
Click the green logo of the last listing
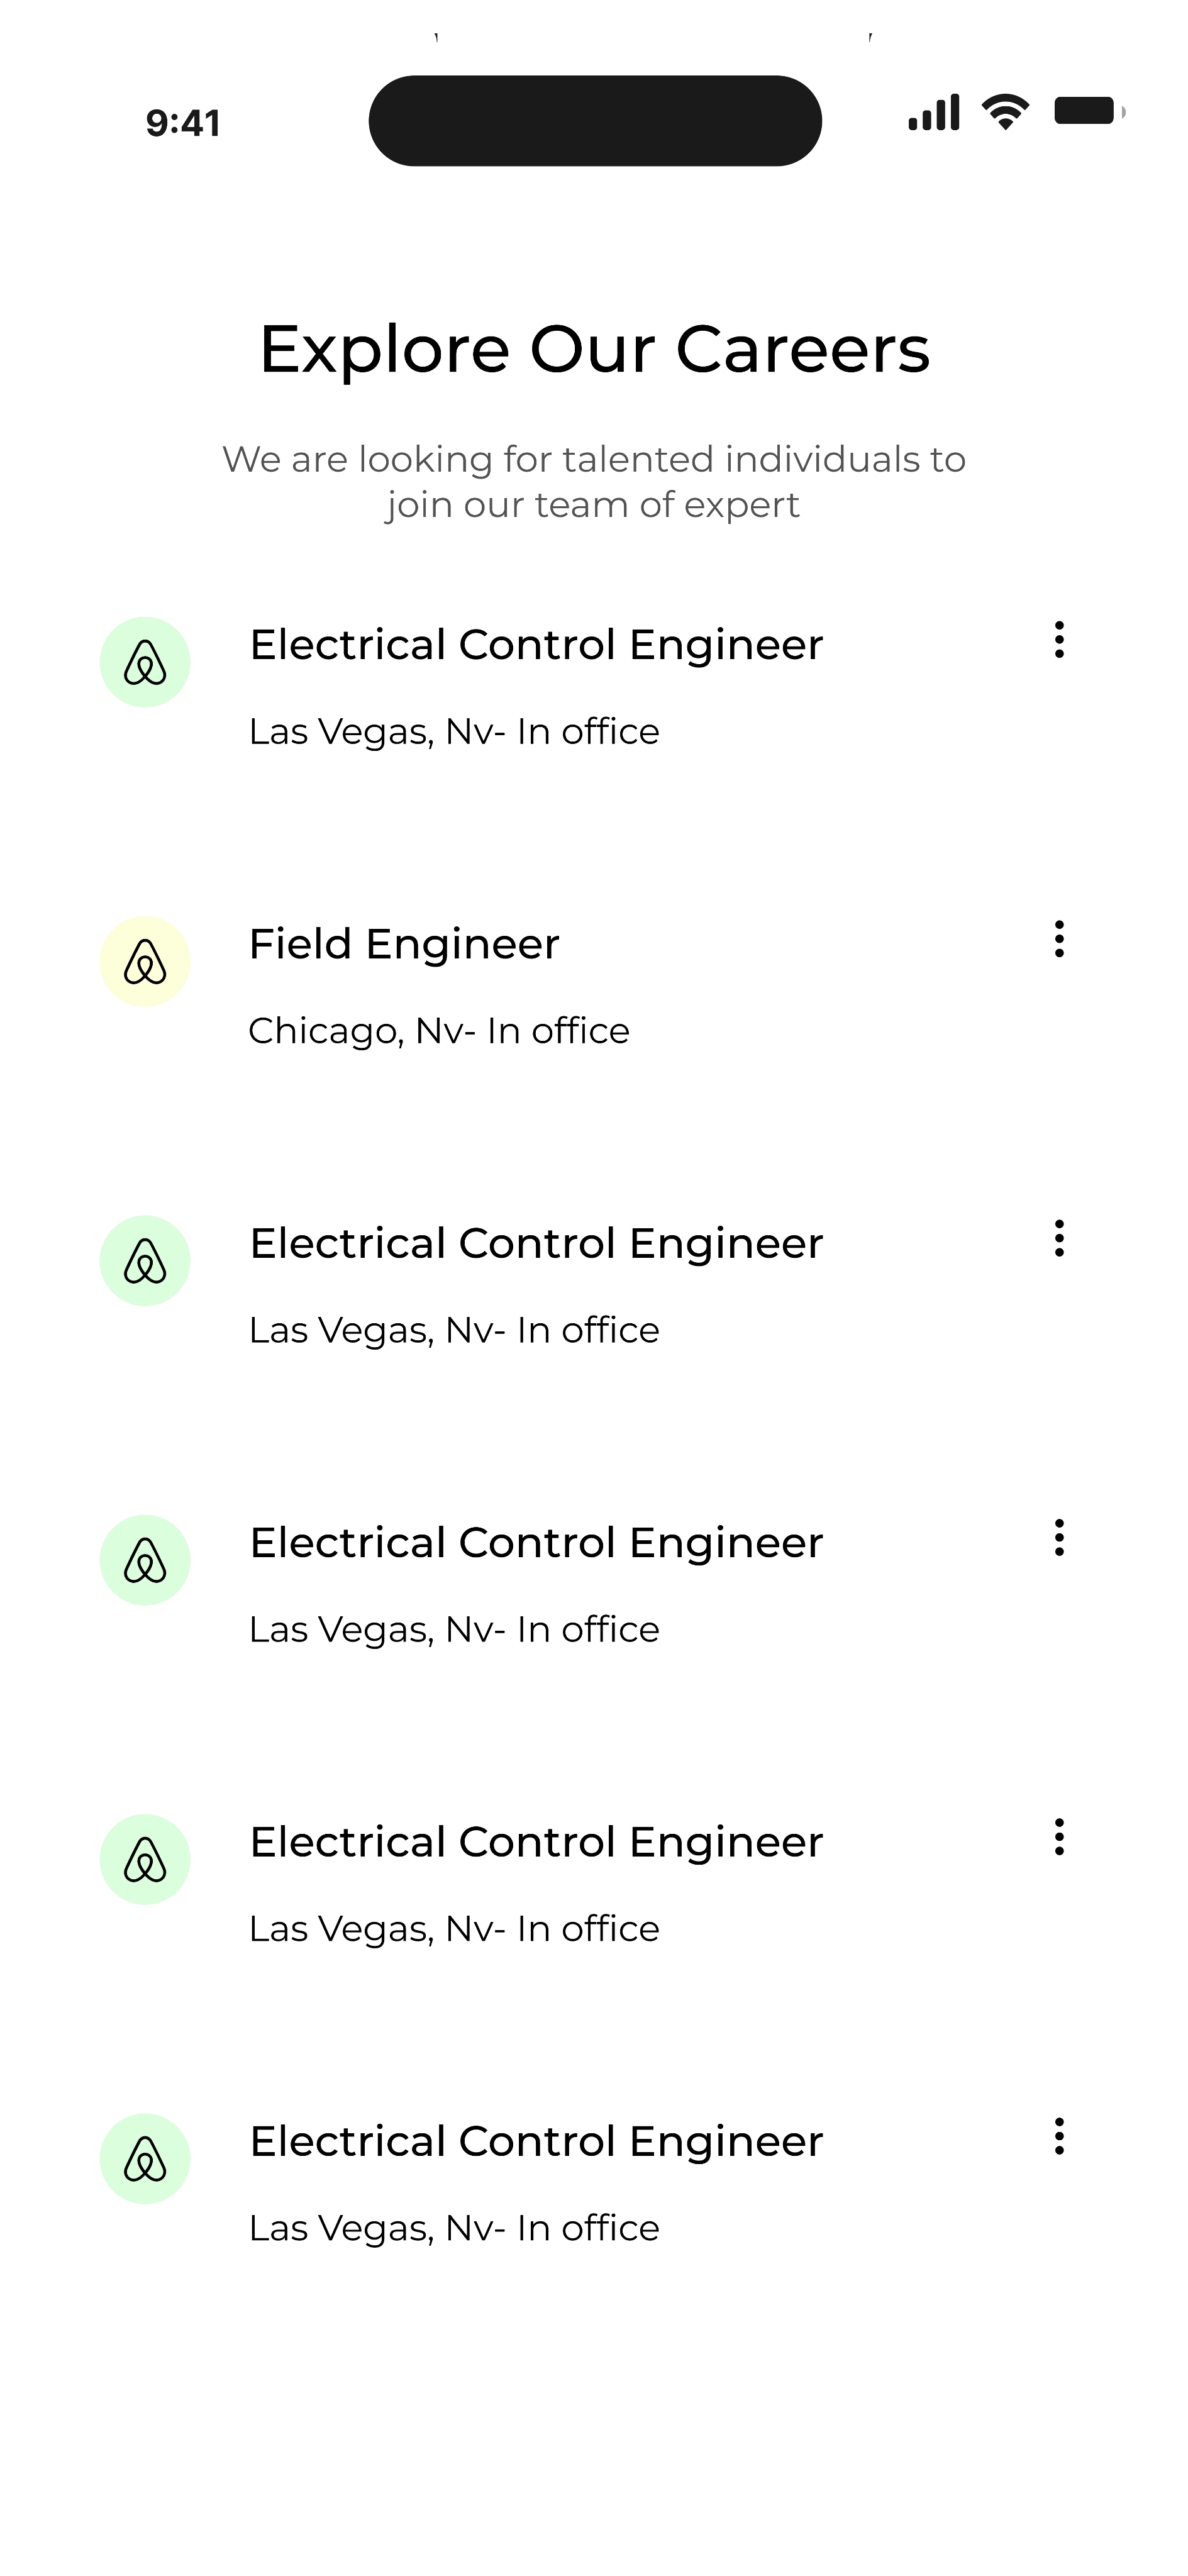click(145, 2158)
